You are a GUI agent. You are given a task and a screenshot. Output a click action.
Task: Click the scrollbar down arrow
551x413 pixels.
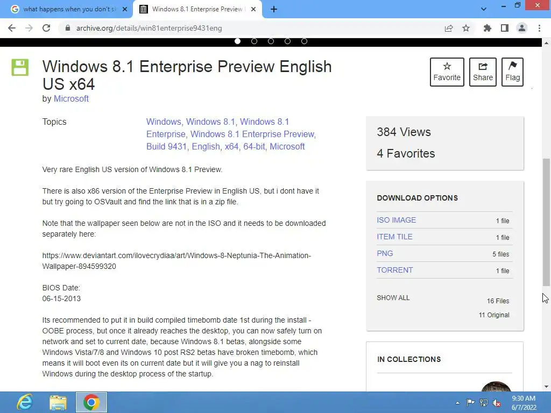[x=546, y=387]
